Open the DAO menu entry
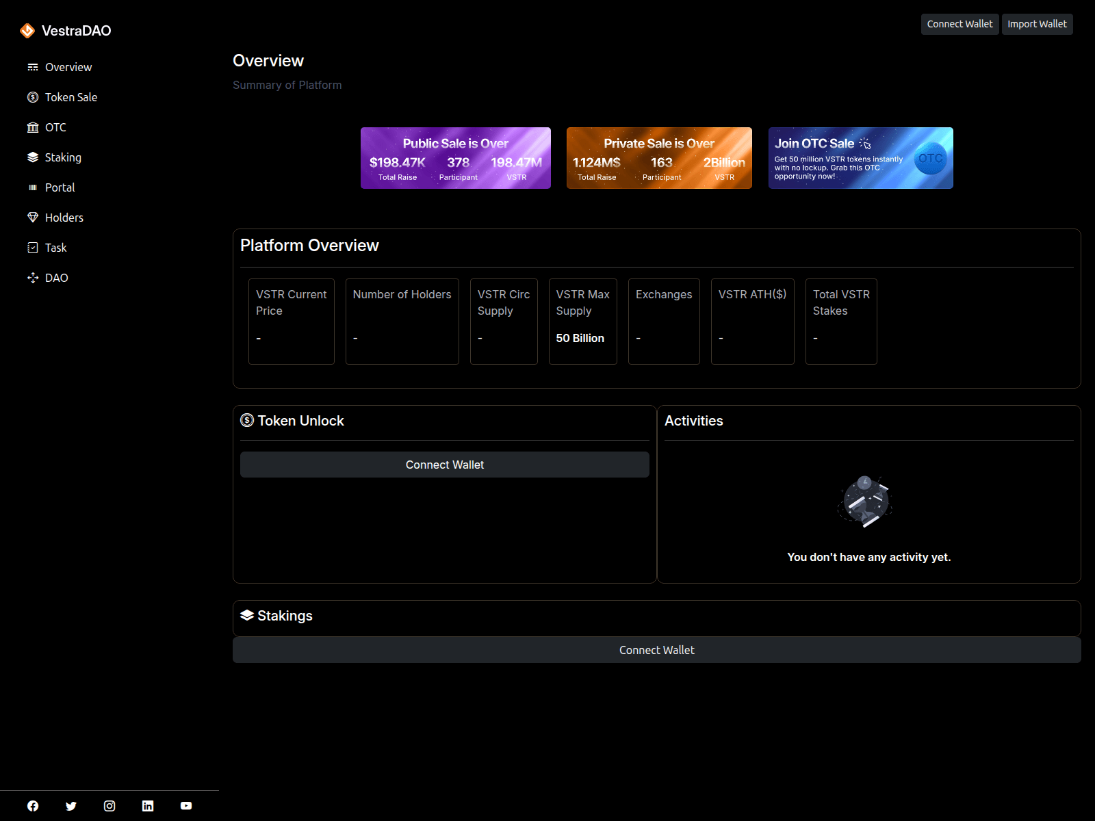The width and height of the screenshot is (1095, 821). click(57, 278)
